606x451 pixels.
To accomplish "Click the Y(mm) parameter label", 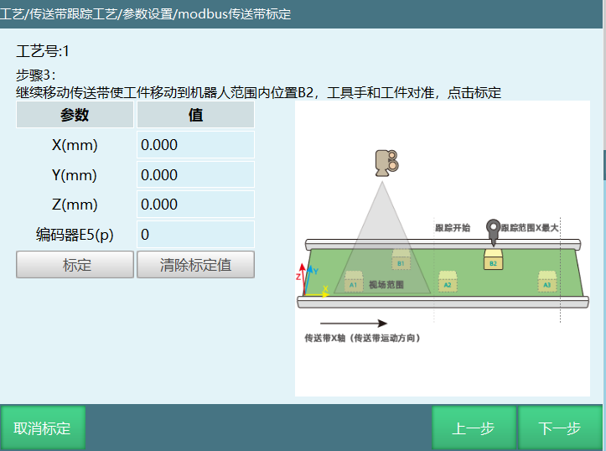I will [x=75, y=175].
